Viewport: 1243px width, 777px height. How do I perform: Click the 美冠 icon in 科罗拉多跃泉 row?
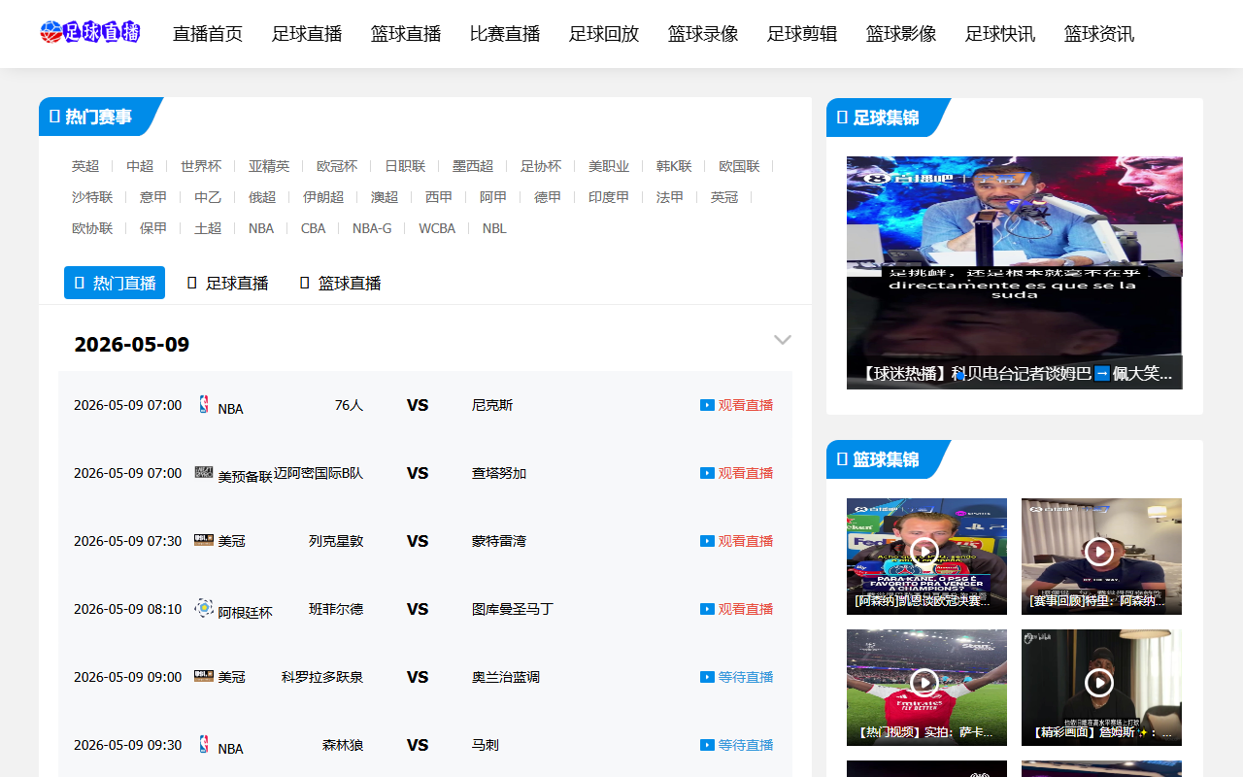204,676
